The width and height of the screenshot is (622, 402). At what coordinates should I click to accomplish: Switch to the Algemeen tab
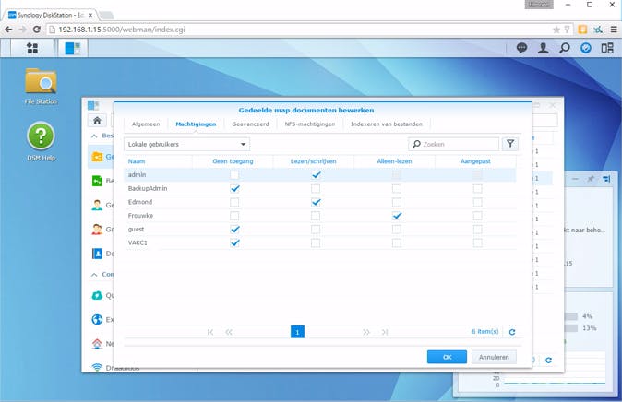(x=146, y=124)
